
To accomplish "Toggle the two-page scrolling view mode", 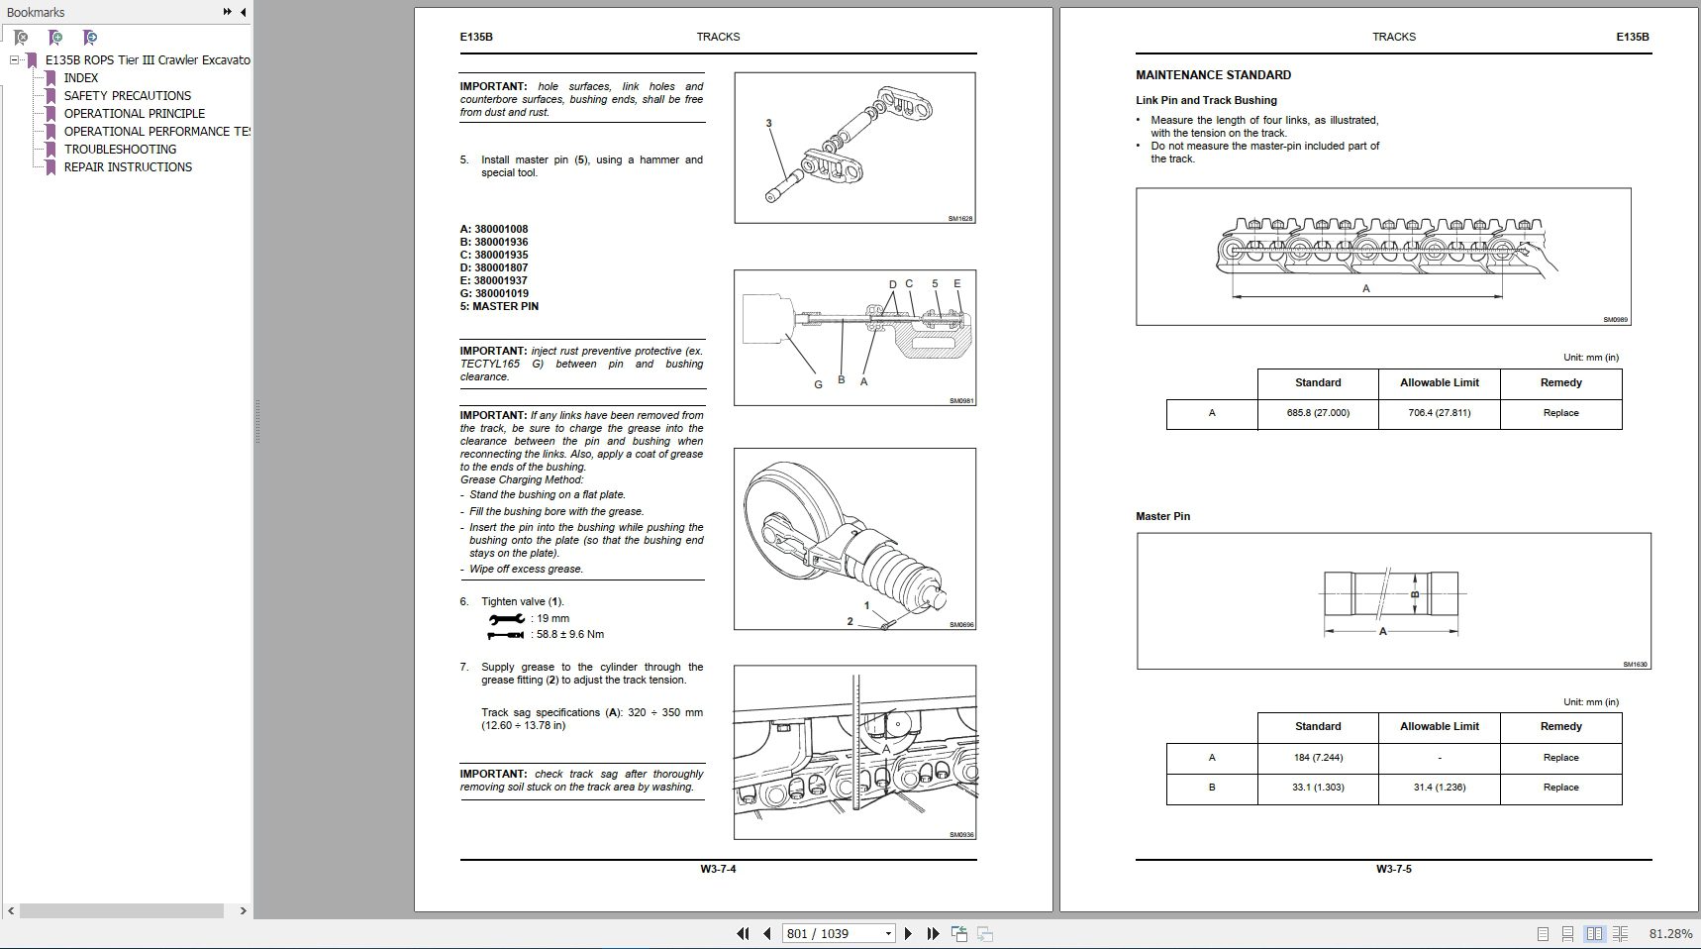I will (x=1620, y=933).
